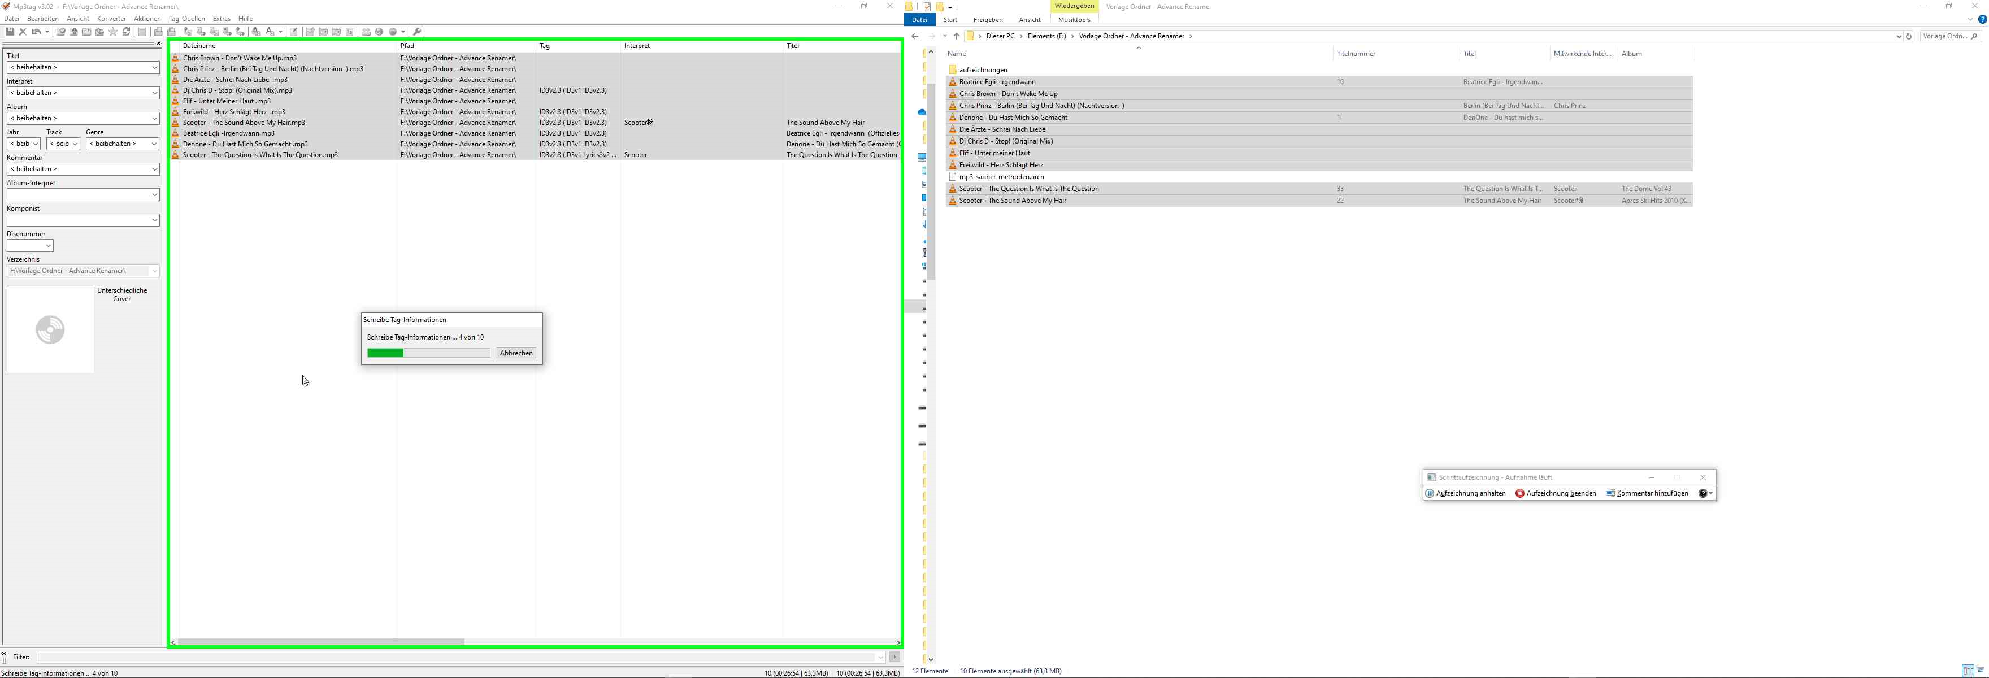
Task: Open the Discnummer dropdown
Action: point(48,246)
